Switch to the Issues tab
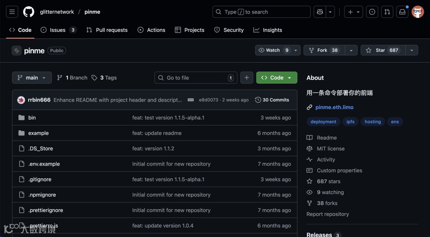The width and height of the screenshot is (430, 237). pos(59,30)
